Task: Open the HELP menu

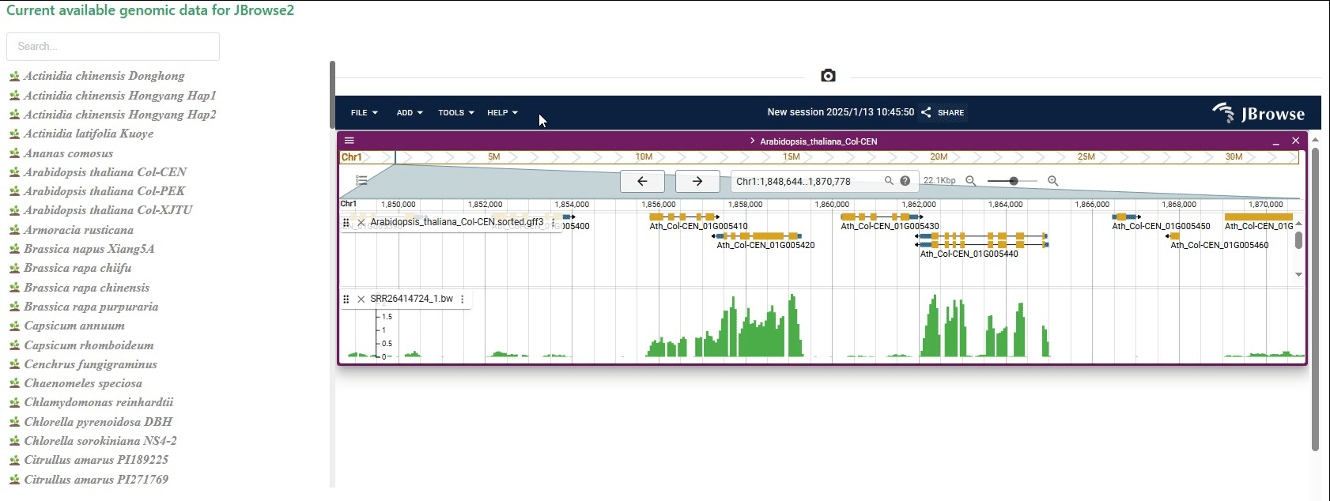Action: coord(502,113)
